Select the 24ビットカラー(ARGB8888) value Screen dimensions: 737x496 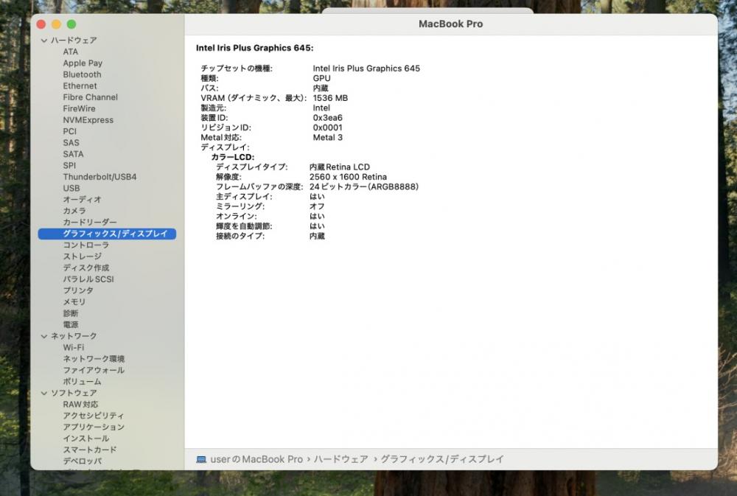pyautogui.click(x=364, y=186)
